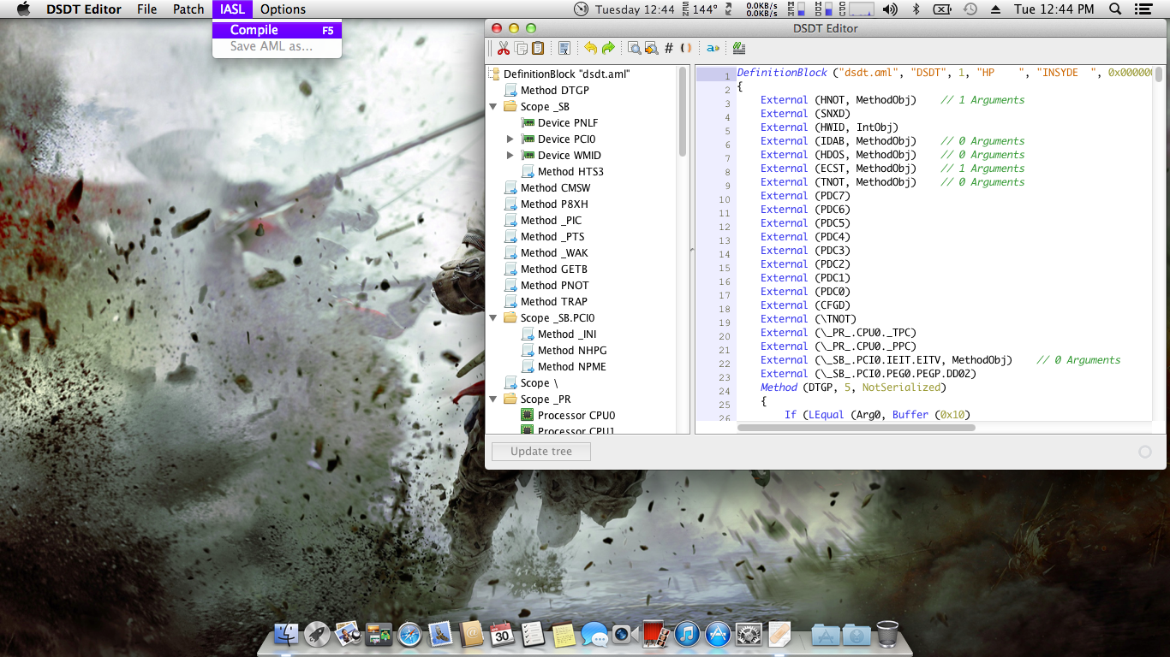
Task: Click Spotlight search icon in menu bar
Action: [x=1115, y=9]
